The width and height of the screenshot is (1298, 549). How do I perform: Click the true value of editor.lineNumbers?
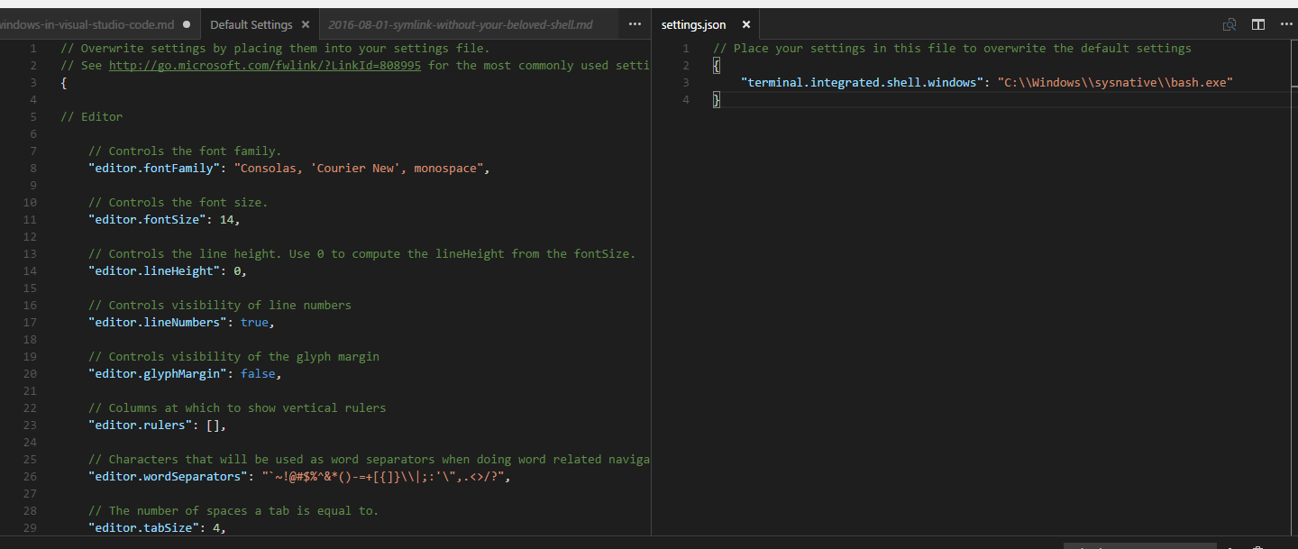tap(255, 322)
